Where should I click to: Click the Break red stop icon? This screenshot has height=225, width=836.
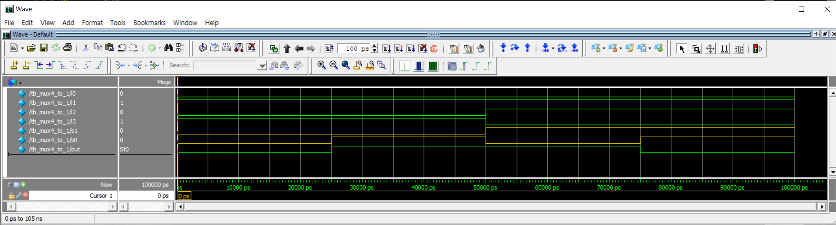tap(434, 48)
